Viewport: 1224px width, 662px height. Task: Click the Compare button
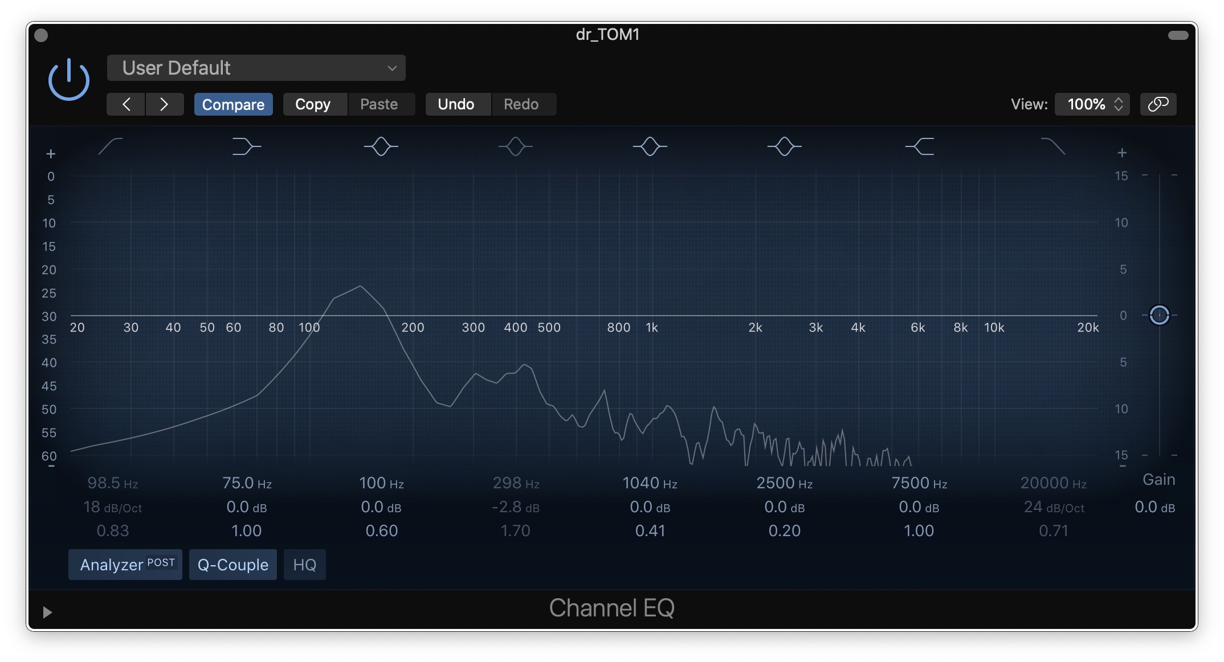point(233,104)
